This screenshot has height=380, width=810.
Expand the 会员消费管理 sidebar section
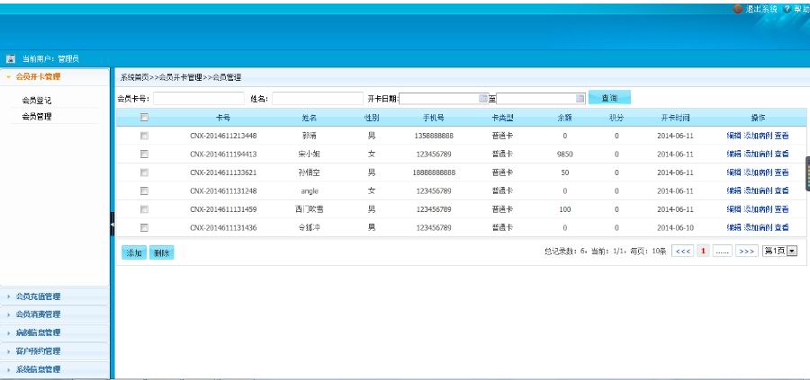pos(55,314)
